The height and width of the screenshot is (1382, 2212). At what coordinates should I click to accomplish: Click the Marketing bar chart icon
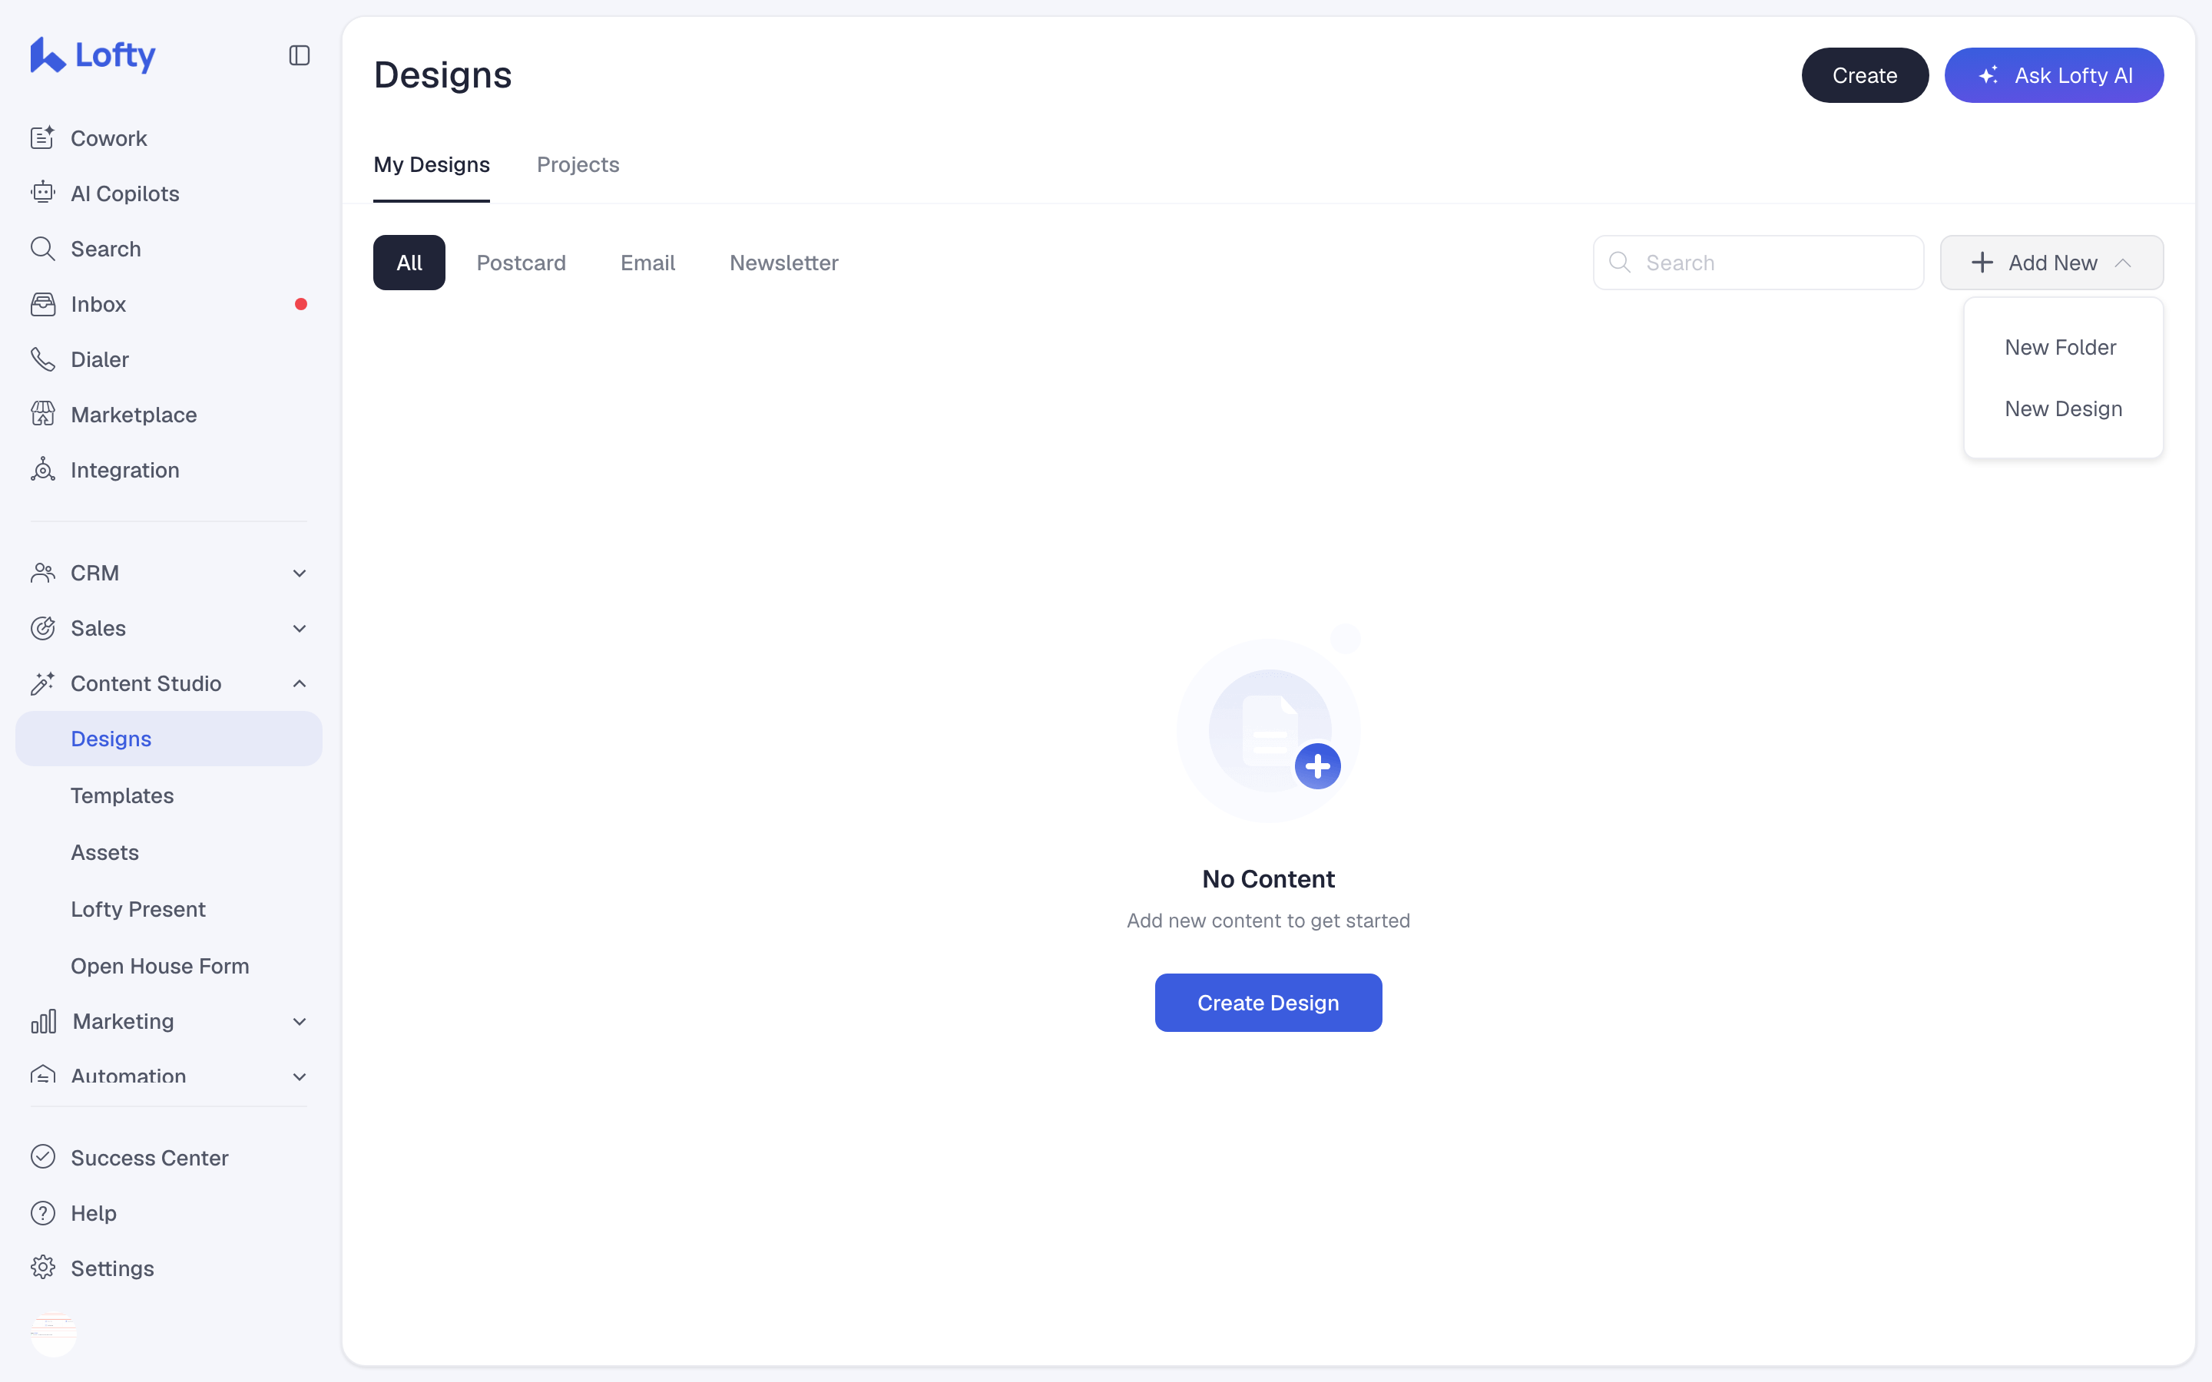[43, 1021]
